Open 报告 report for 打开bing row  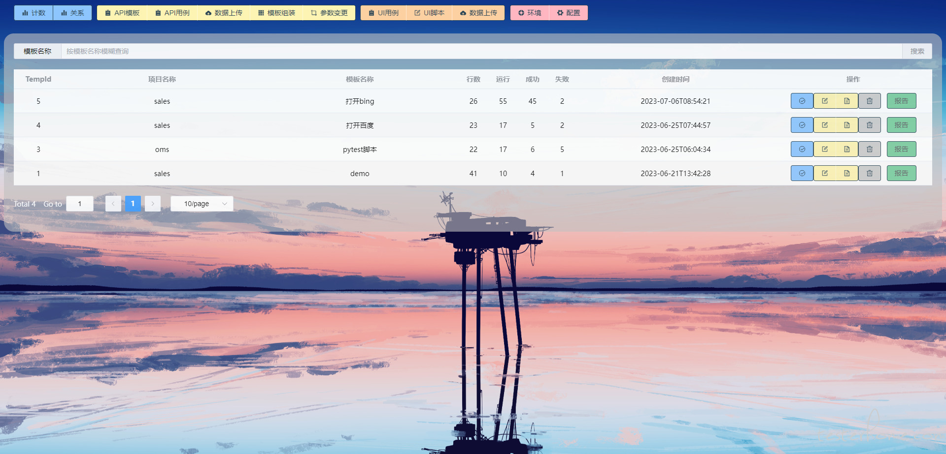[901, 101]
